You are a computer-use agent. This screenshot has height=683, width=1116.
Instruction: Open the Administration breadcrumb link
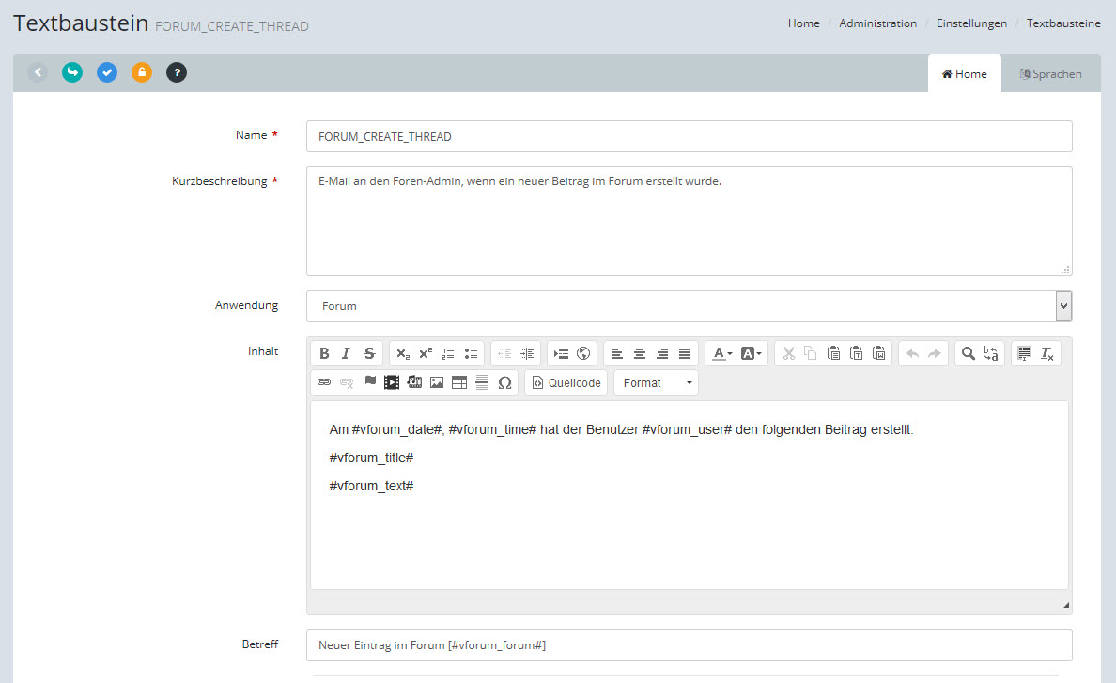[x=877, y=23]
